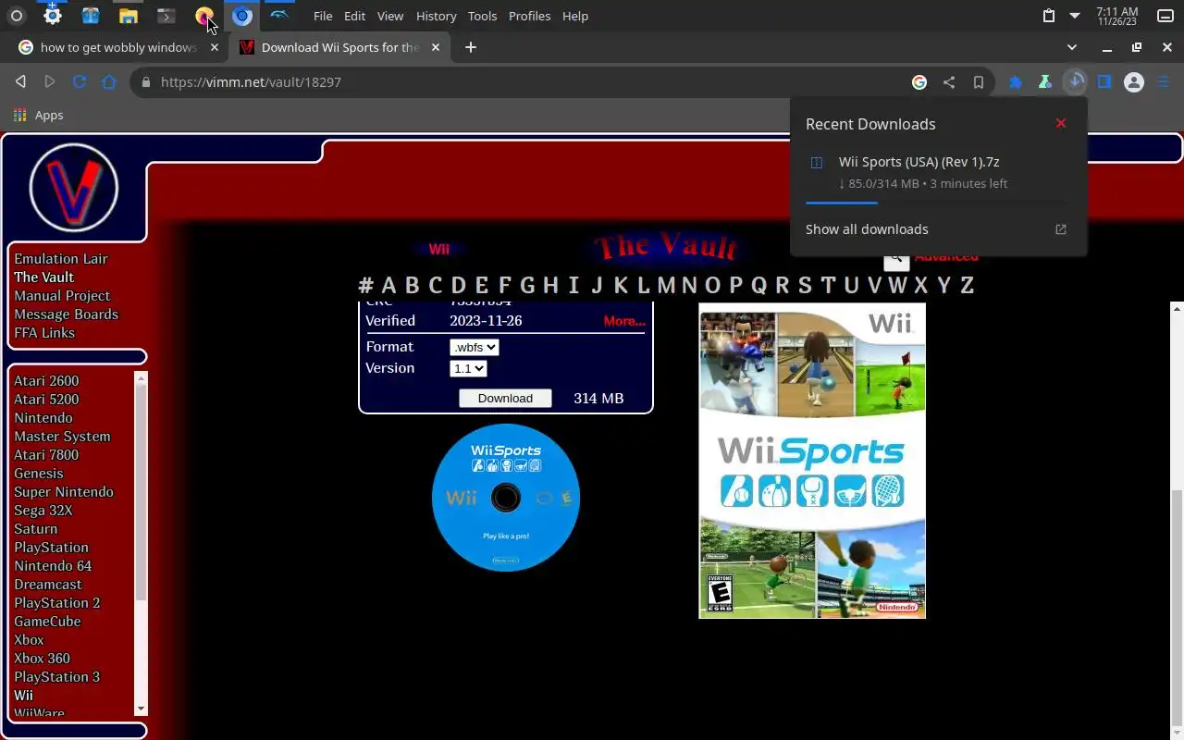The height and width of the screenshot is (740, 1184).
Task: Click Vimm's Lair V logo
Action: click(x=74, y=188)
